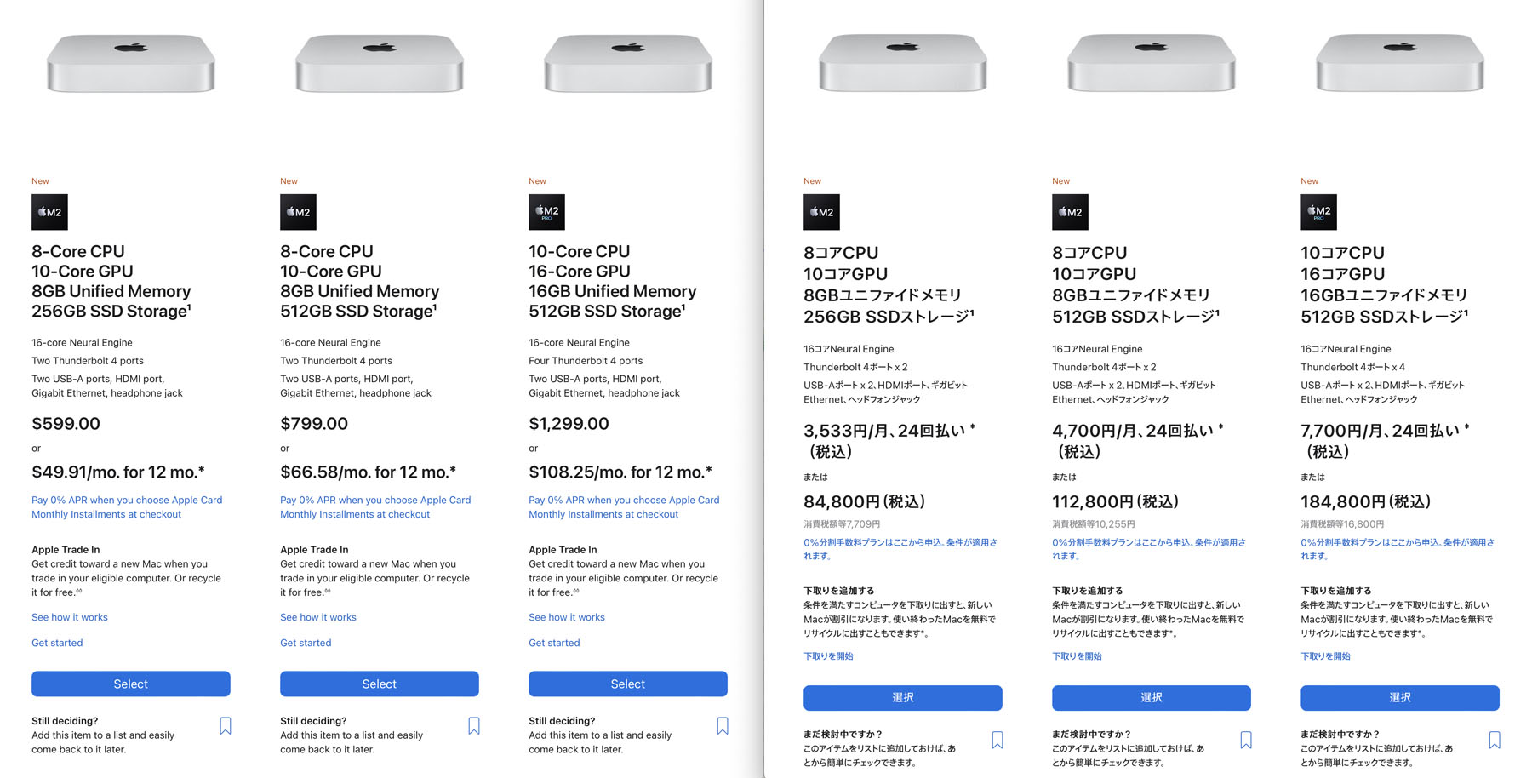
Task: Save the $1,299.00 Mac mini to list
Action: point(723,726)
